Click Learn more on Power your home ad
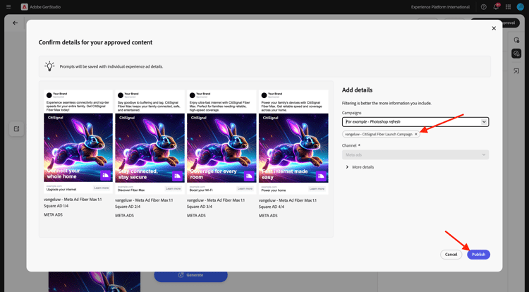The height and width of the screenshot is (292, 529). (317, 188)
